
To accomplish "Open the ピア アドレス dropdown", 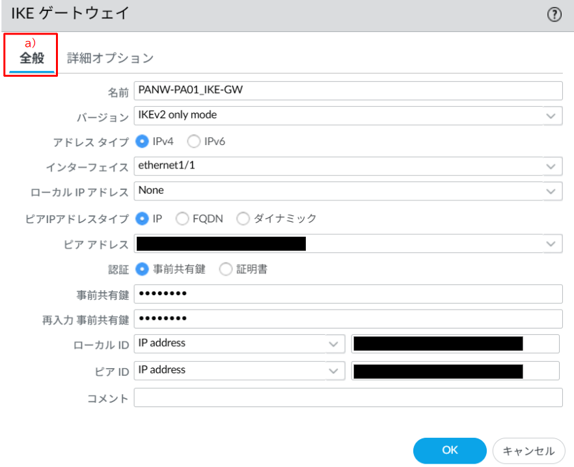I will (x=348, y=244).
